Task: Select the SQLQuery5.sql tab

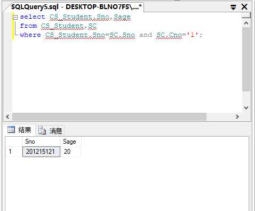Action: (x=76, y=7)
